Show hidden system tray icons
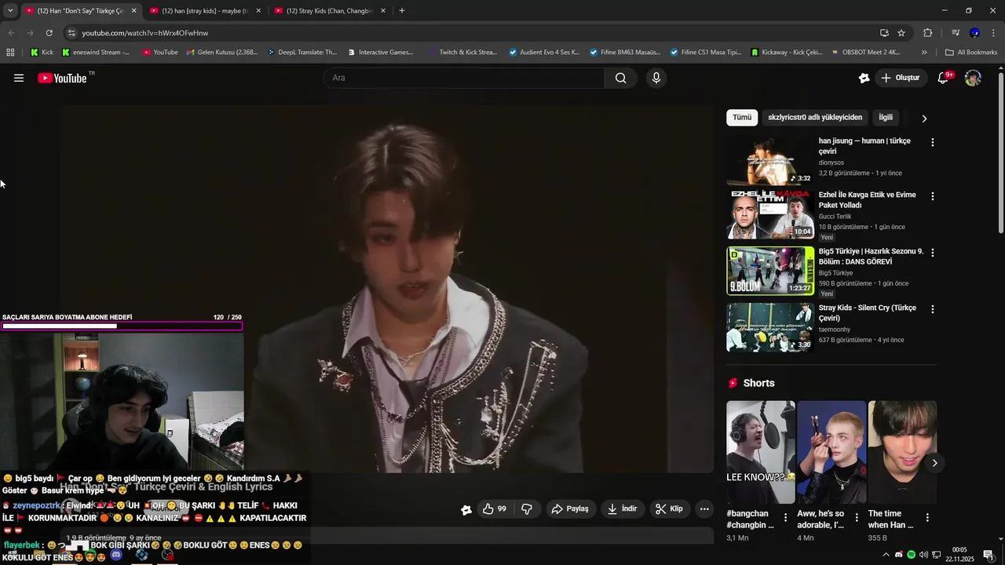The width and height of the screenshot is (1005, 565). (x=886, y=555)
